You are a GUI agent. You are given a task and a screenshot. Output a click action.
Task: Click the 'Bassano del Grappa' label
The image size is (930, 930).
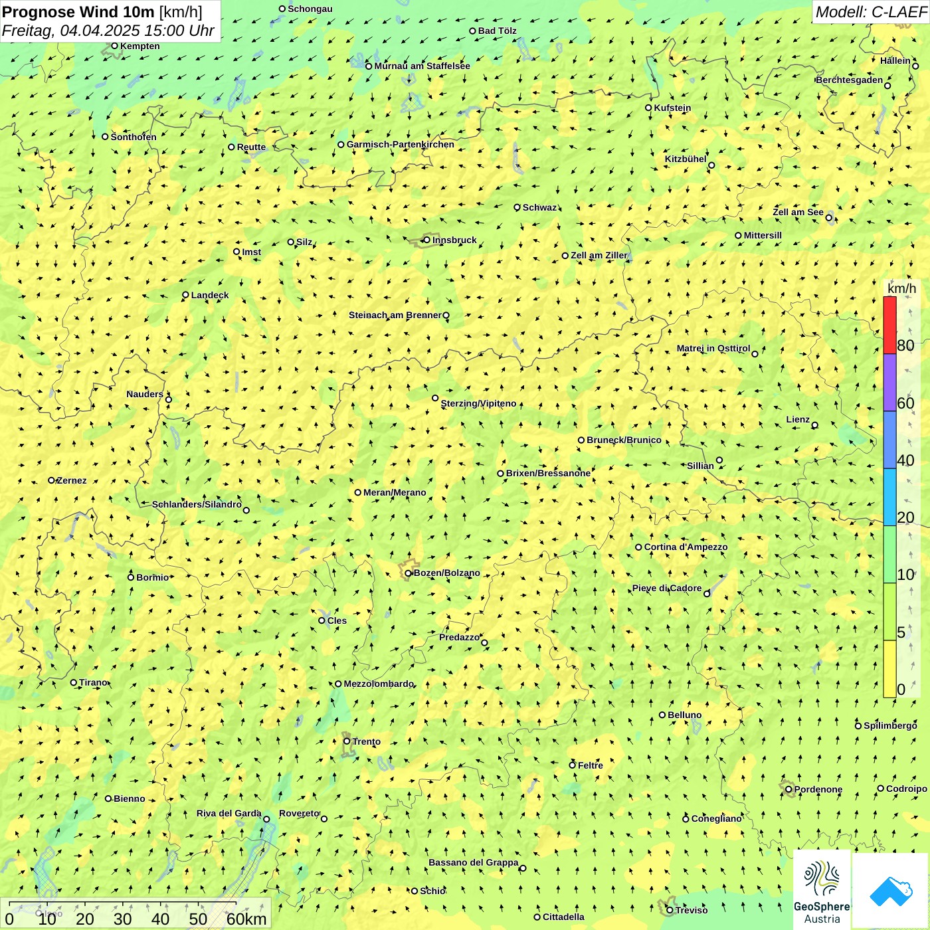coord(474,862)
